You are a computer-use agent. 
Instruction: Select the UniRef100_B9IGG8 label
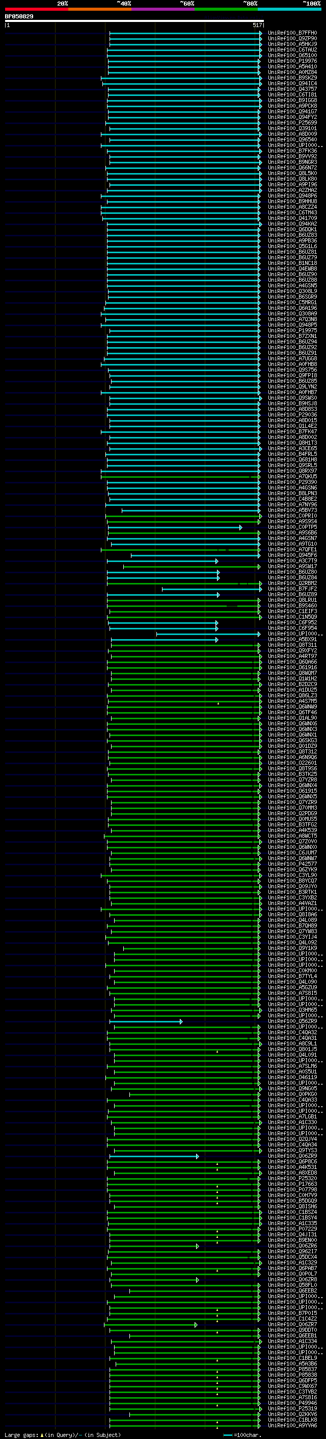292,100
